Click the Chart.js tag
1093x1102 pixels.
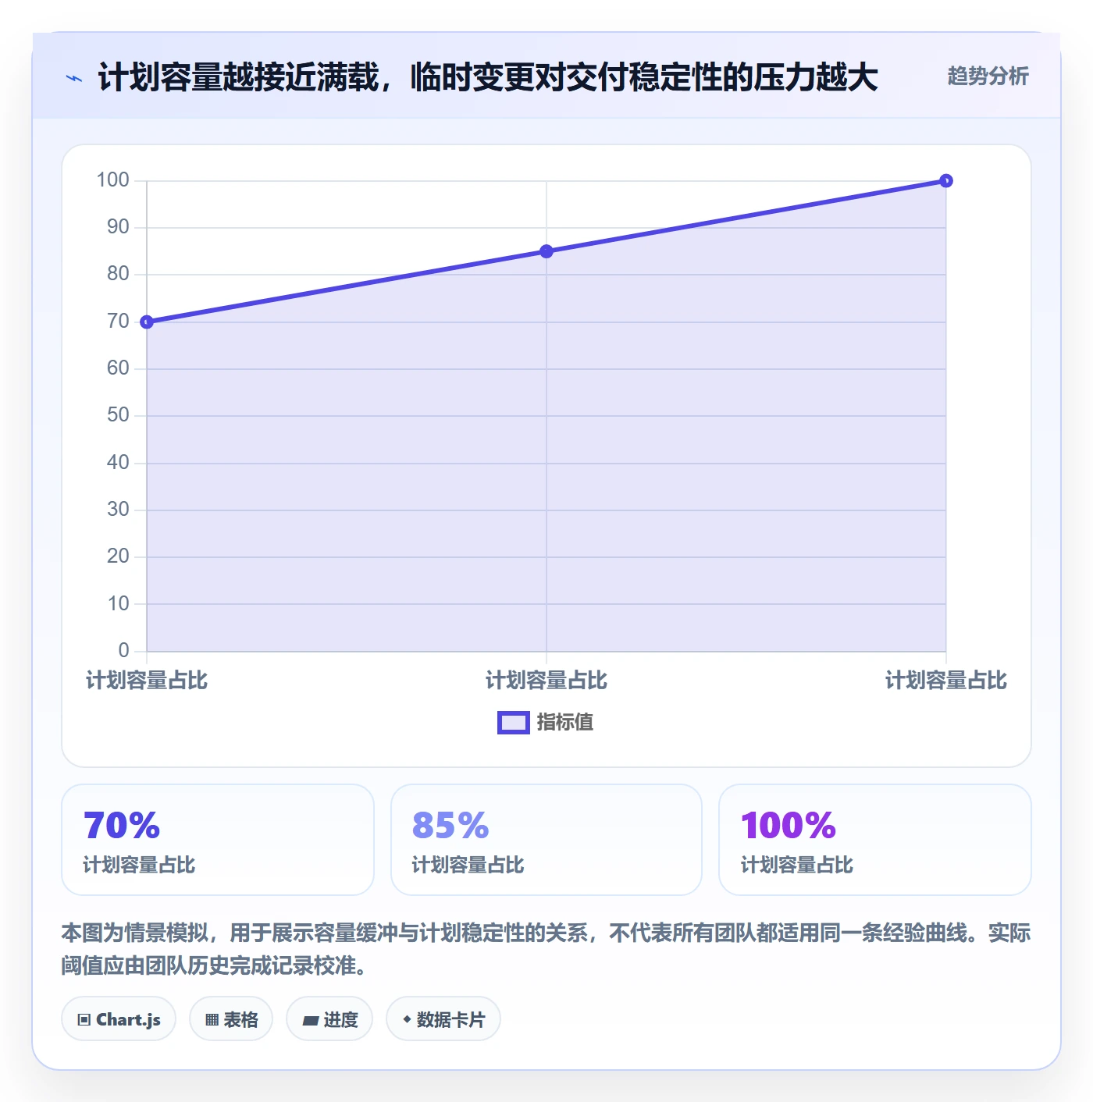point(119,1019)
